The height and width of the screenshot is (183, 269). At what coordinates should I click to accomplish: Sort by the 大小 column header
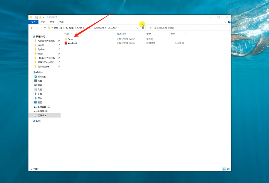tap(173, 34)
